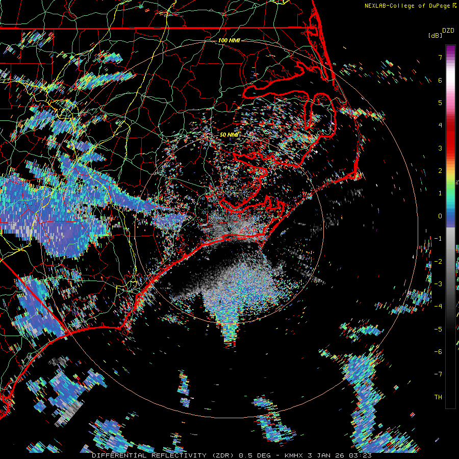Click the TH threshold label on legend
This screenshot has width=459, height=459.
pos(438,397)
